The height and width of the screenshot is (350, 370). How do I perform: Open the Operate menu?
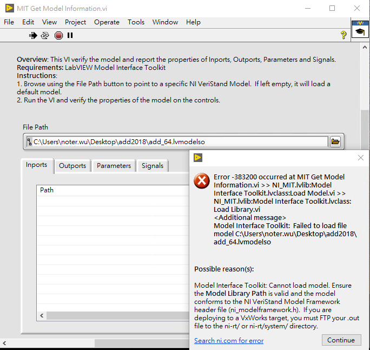(107, 22)
